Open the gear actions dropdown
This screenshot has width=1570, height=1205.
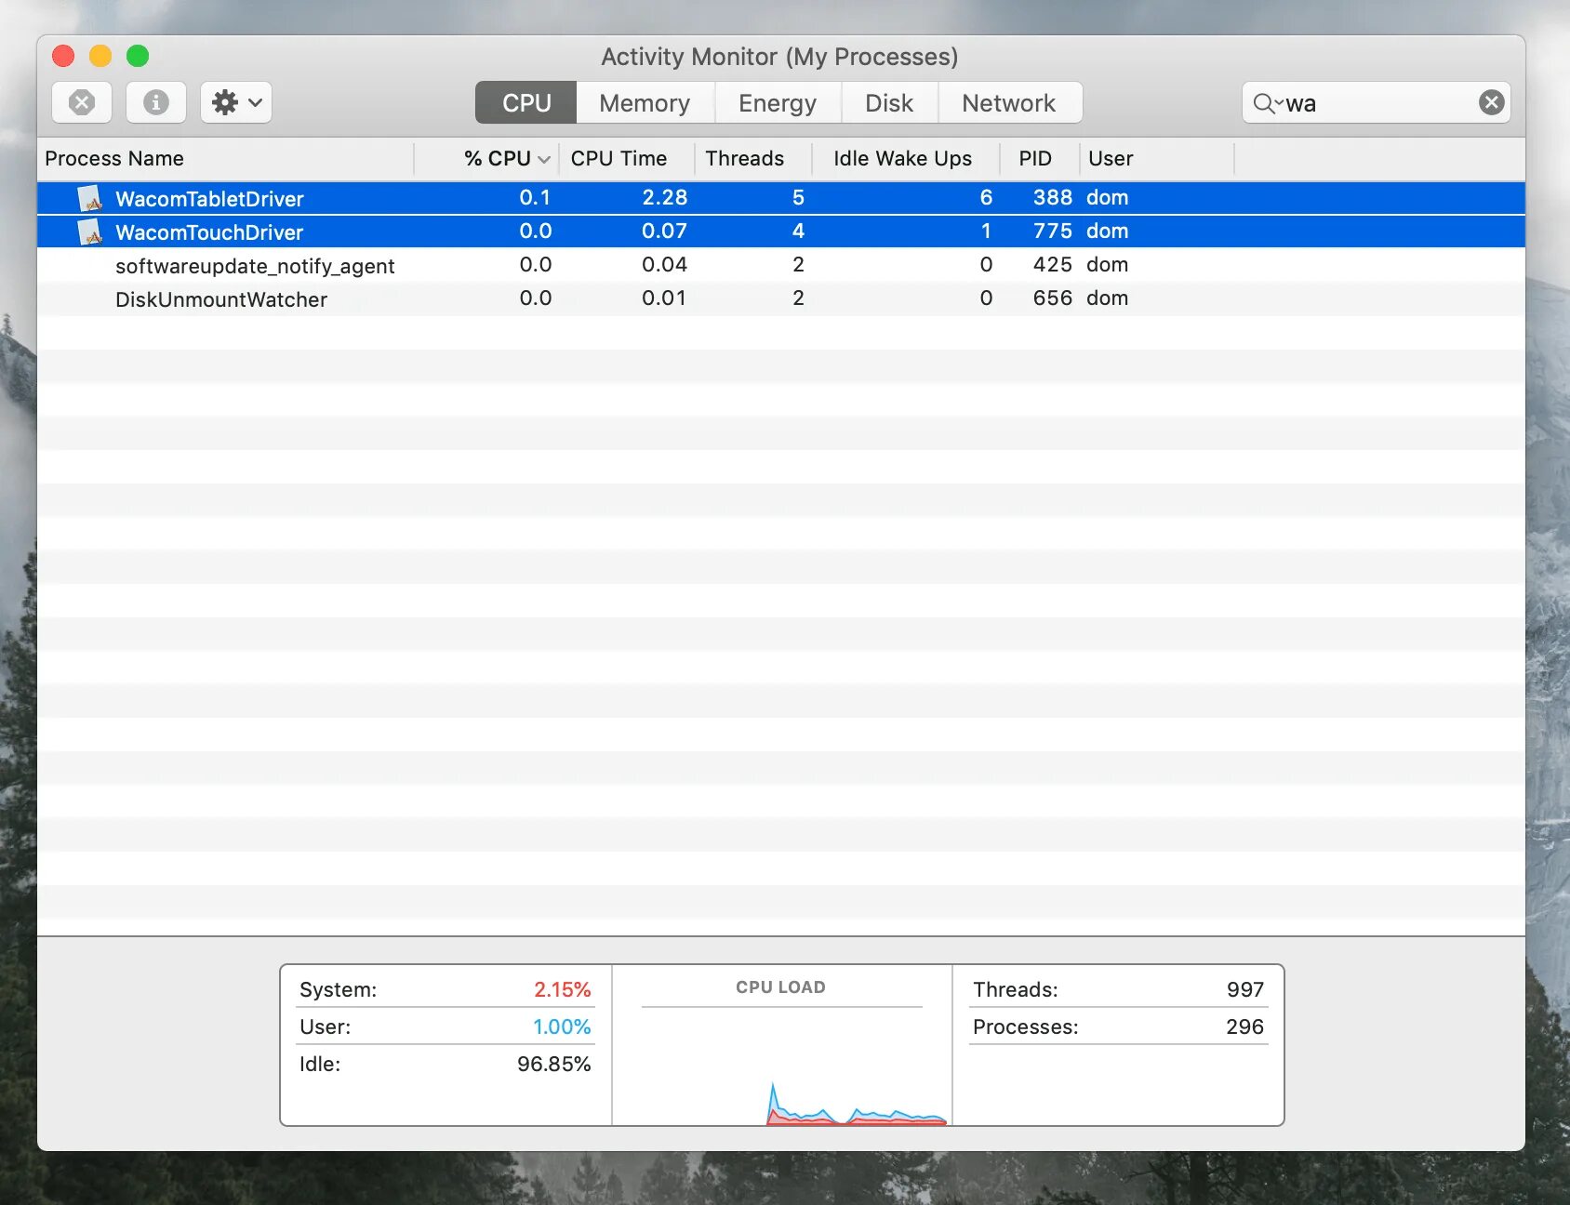[236, 102]
